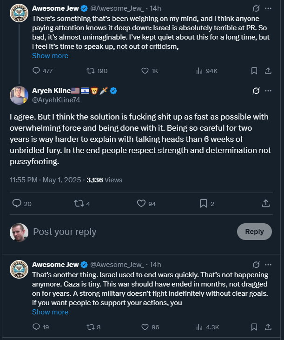The height and width of the screenshot is (340, 284).
Task: Bookmark Aryeh Kline's tweet
Action: 203,203
